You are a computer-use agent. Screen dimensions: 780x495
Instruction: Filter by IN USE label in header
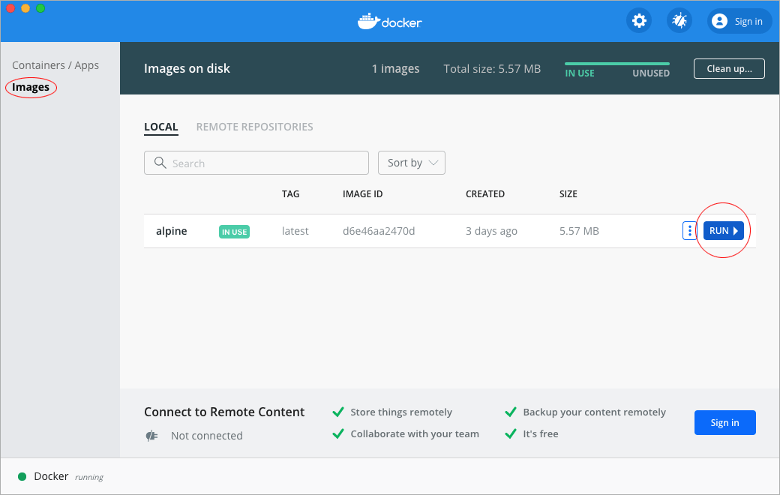[x=580, y=73]
